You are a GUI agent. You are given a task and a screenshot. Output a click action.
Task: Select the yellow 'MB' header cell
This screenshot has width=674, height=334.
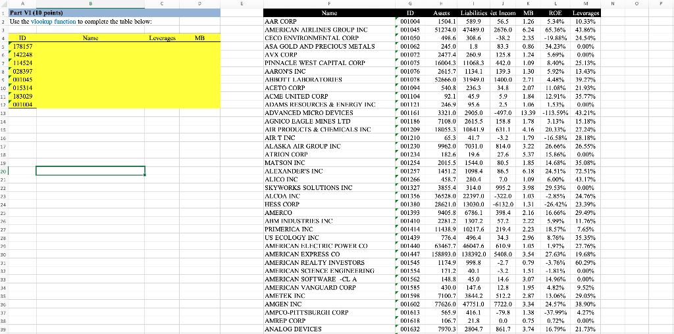click(200, 37)
